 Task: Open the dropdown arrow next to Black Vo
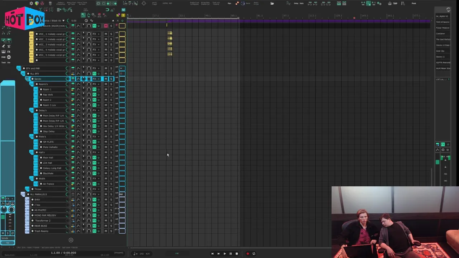tap(63, 21)
